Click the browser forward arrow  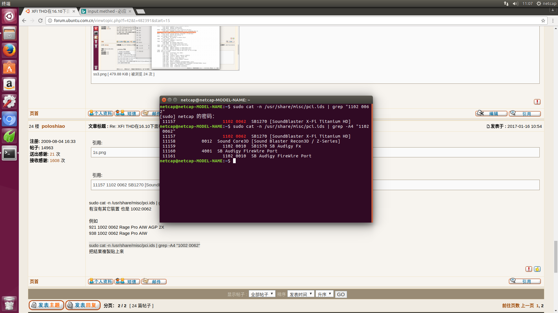coord(32,21)
